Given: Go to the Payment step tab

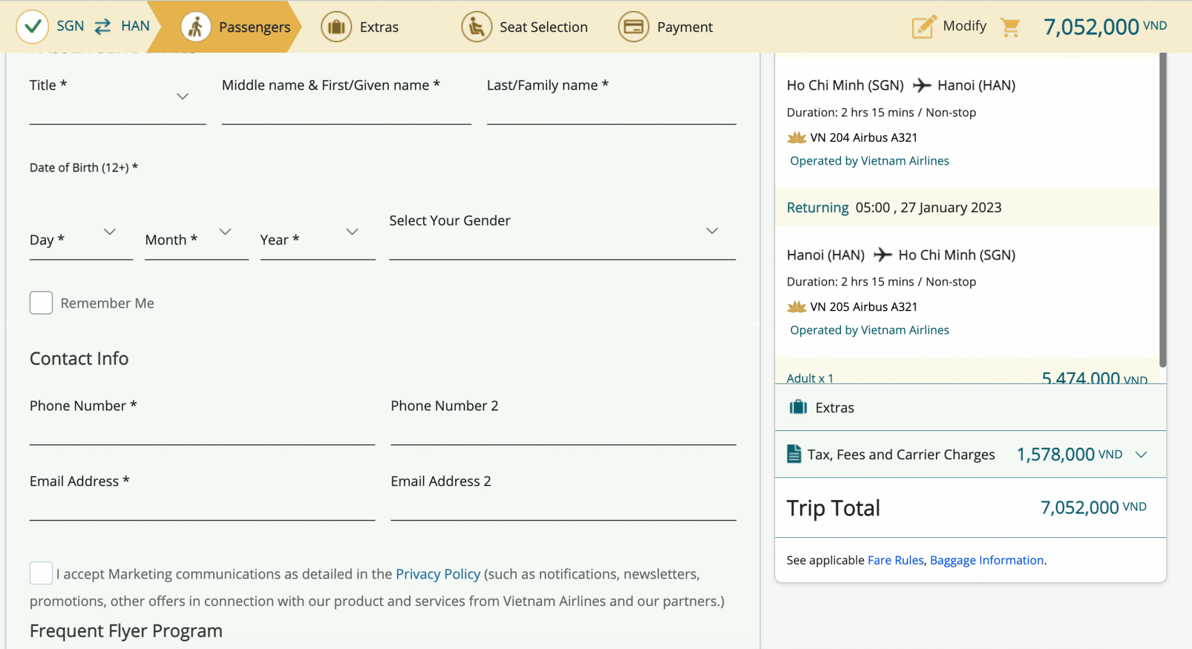Looking at the screenshot, I should point(665,27).
